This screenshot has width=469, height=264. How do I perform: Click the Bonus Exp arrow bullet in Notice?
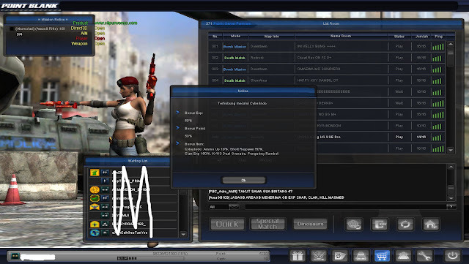tap(177, 113)
